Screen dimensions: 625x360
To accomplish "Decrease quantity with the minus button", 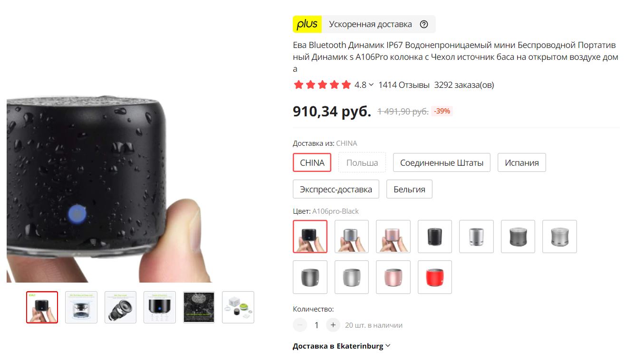I will pos(300,325).
